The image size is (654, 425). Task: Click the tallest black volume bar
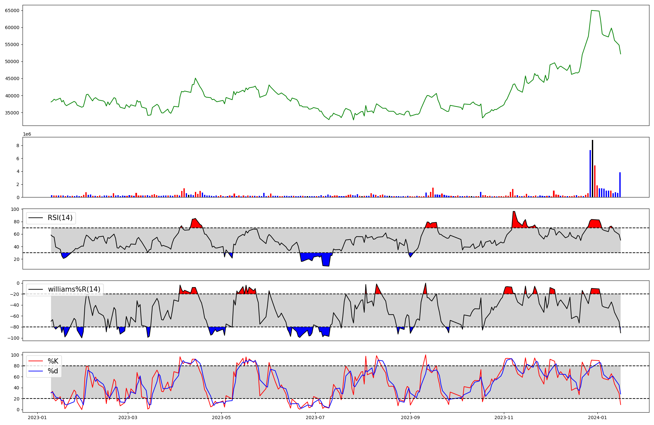pos(593,169)
